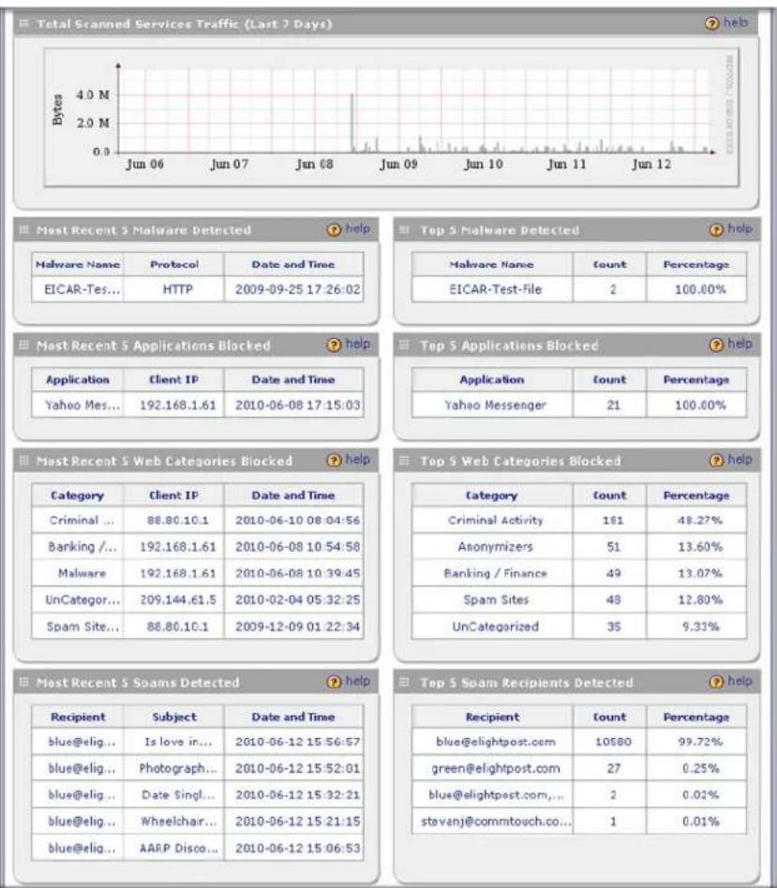Screen dimensions: 777x888
Task: Open help link for Top 5 Malware Detected
Action: tap(740, 229)
